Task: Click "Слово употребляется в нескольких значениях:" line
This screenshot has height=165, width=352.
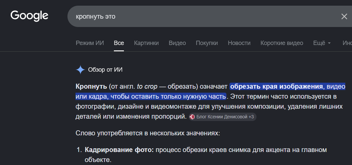Action: point(147,133)
